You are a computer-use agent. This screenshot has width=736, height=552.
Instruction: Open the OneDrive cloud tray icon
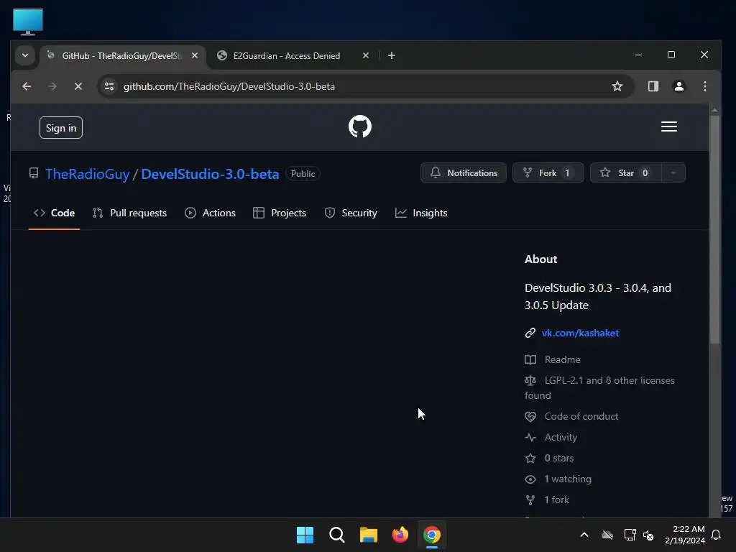(607, 535)
